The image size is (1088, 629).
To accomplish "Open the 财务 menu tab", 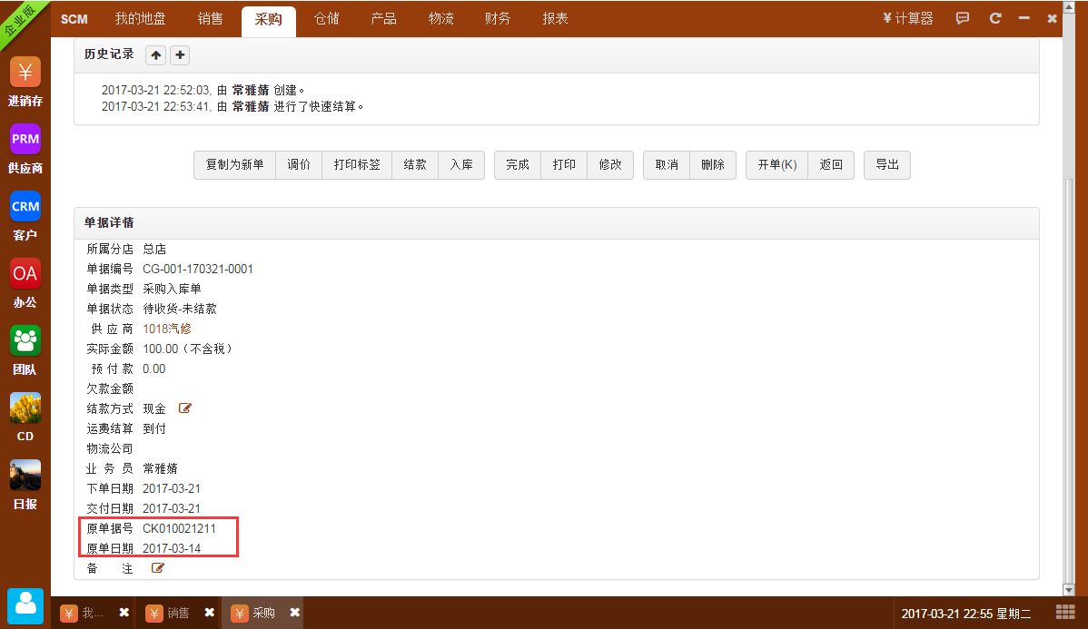I will coord(498,19).
